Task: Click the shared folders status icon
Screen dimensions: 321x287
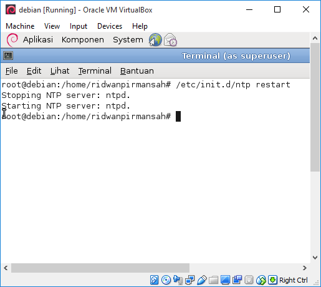Action: click(x=213, y=280)
